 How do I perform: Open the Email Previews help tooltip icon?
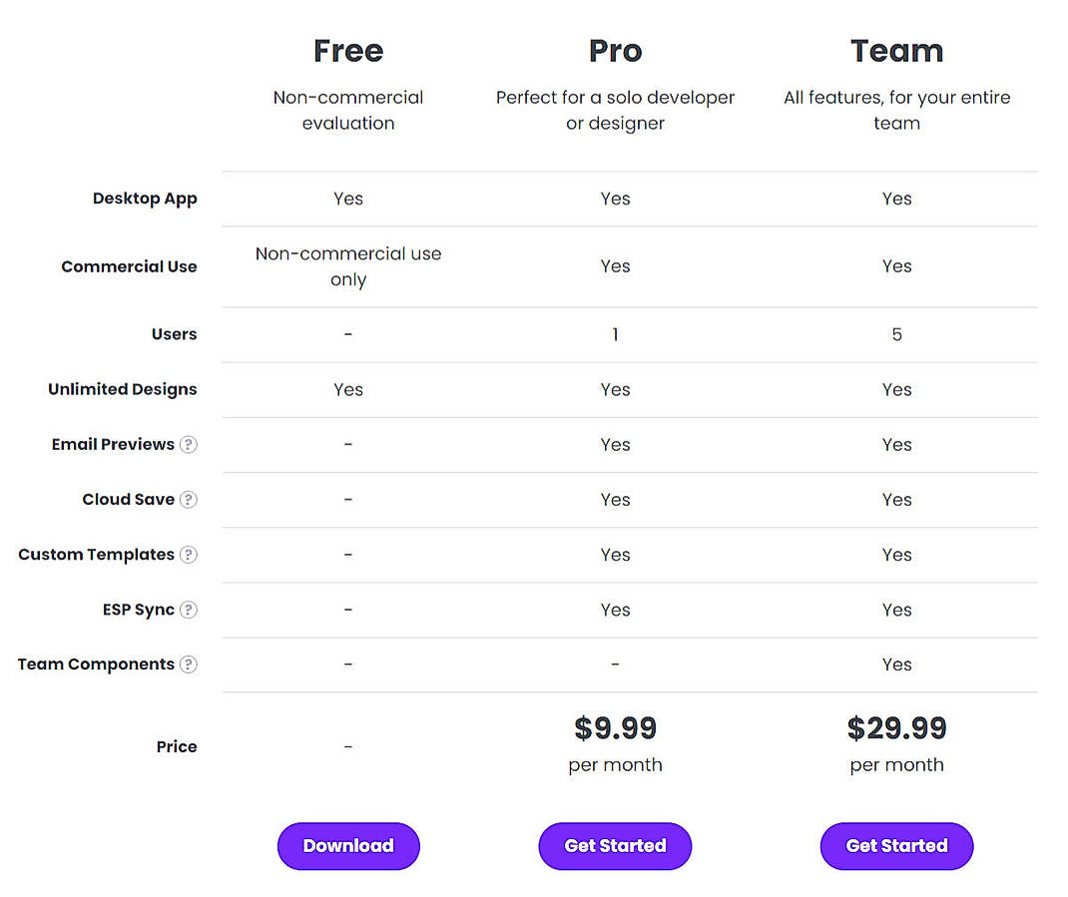click(x=189, y=444)
